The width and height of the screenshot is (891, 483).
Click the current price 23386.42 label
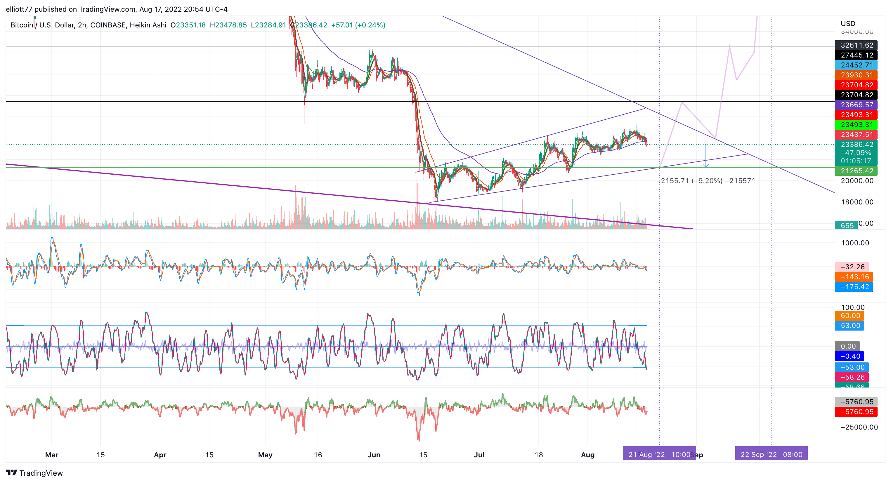tap(856, 145)
